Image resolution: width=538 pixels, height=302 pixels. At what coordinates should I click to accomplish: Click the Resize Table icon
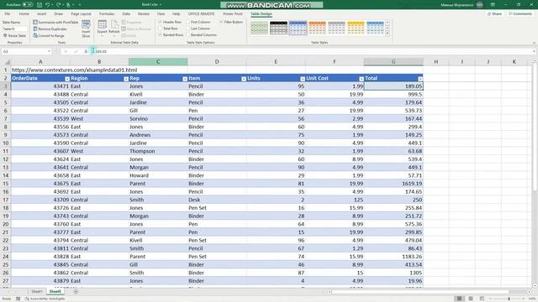coord(5,35)
